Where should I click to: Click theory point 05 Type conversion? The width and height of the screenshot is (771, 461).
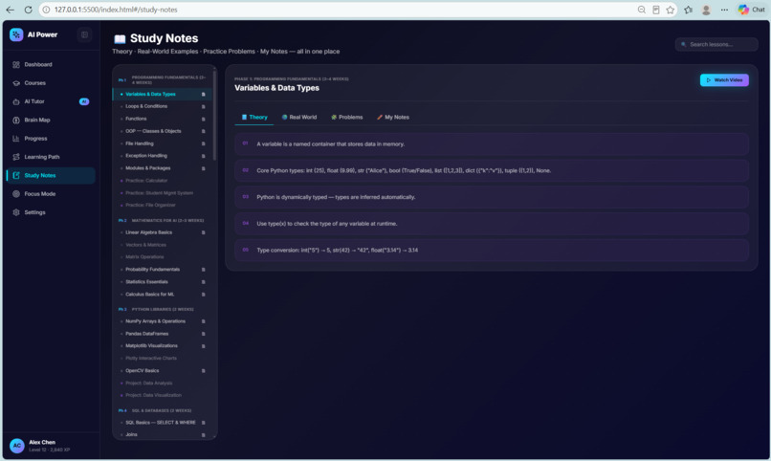492,251
